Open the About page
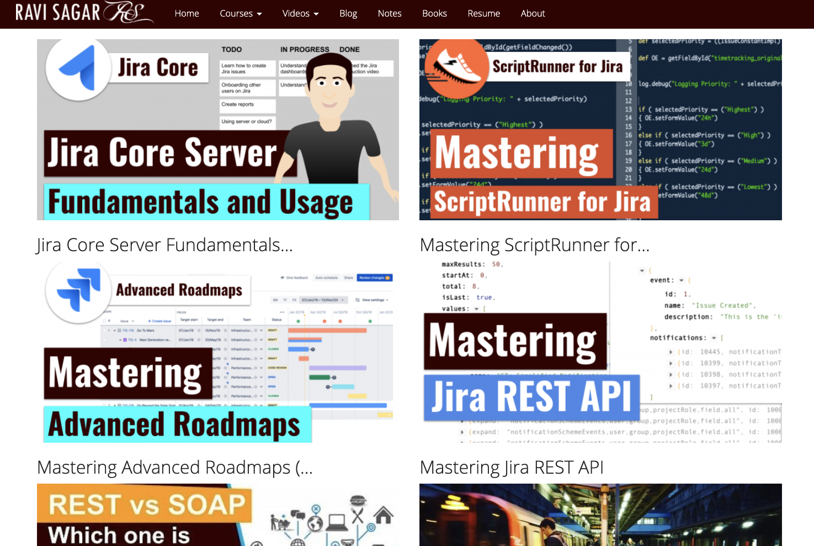 pyautogui.click(x=533, y=13)
